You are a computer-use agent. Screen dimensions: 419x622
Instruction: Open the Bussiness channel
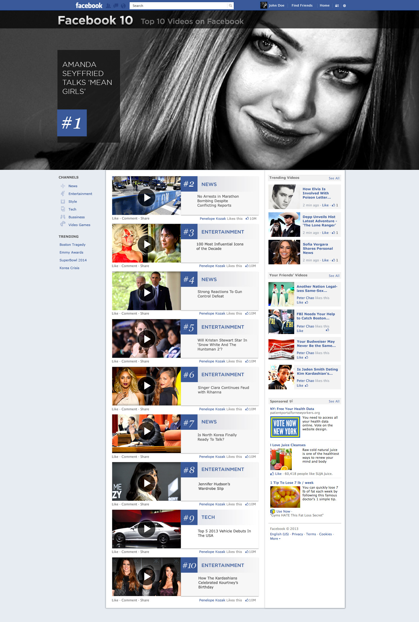coord(77,217)
